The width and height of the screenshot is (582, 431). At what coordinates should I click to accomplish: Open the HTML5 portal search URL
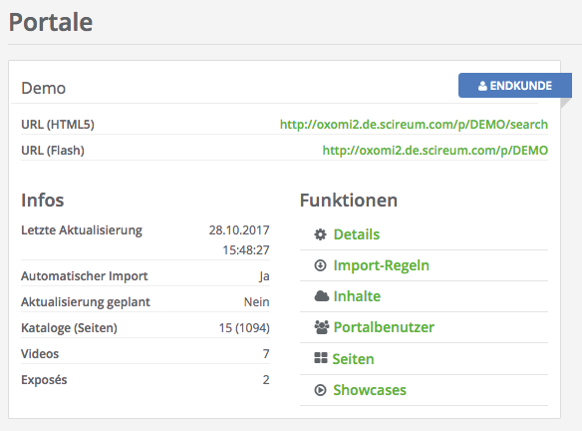point(414,124)
